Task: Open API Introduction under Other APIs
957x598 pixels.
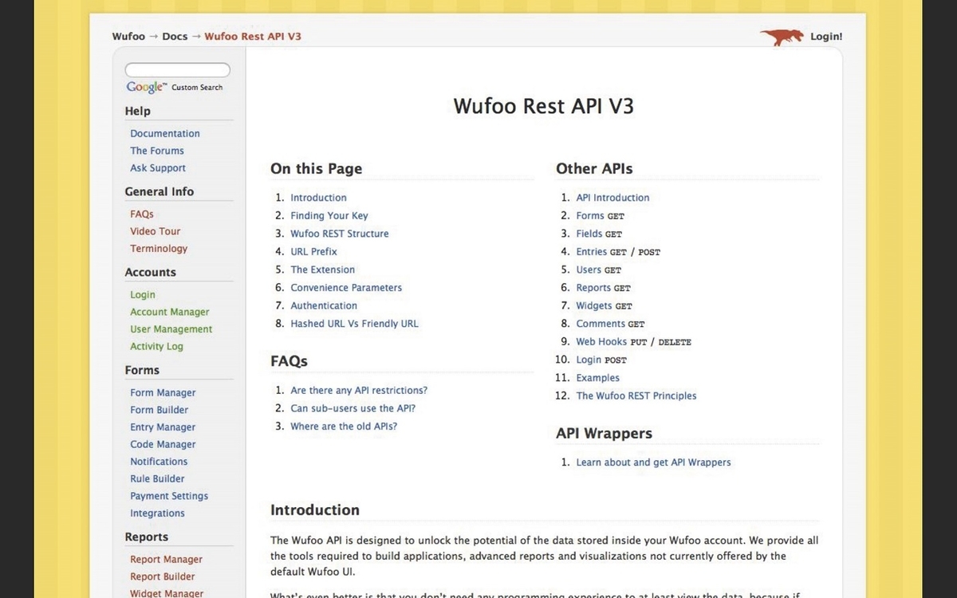Action: tap(612, 198)
